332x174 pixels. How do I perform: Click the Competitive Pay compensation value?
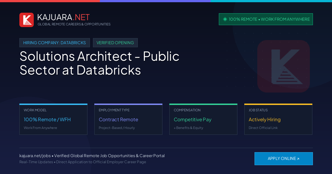[x=193, y=120]
